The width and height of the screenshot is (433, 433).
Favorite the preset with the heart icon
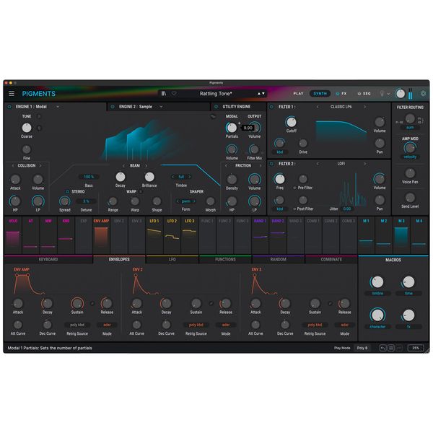pyautogui.click(x=173, y=94)
